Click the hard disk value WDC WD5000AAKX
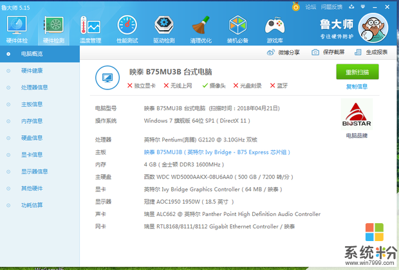This screenshot has width=399, height=270. (x=219, y=177)
